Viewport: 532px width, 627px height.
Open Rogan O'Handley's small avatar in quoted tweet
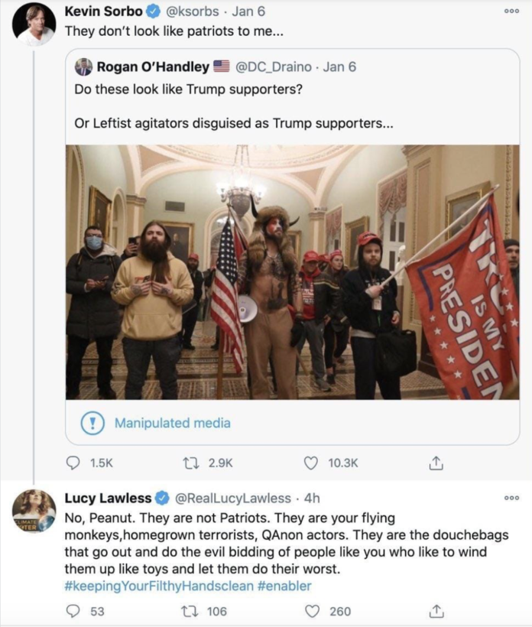click(x=83, y=67)
